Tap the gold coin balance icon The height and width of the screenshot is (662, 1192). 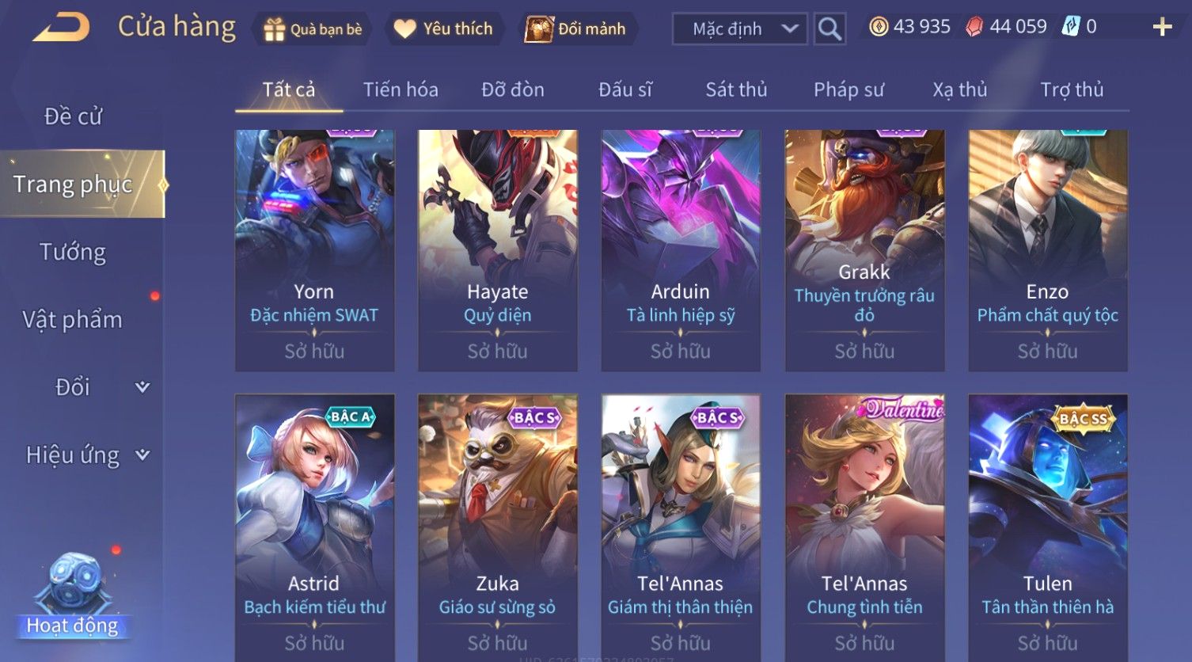point(879,27)
